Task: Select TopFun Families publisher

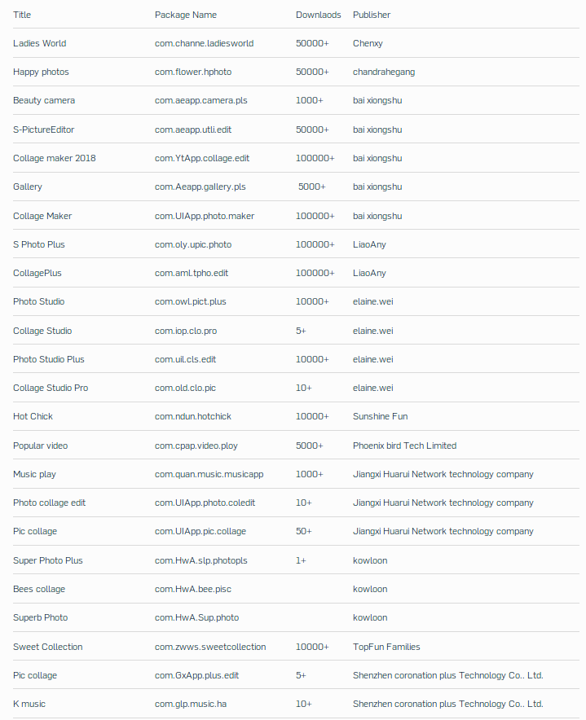Action: [386, 647]
